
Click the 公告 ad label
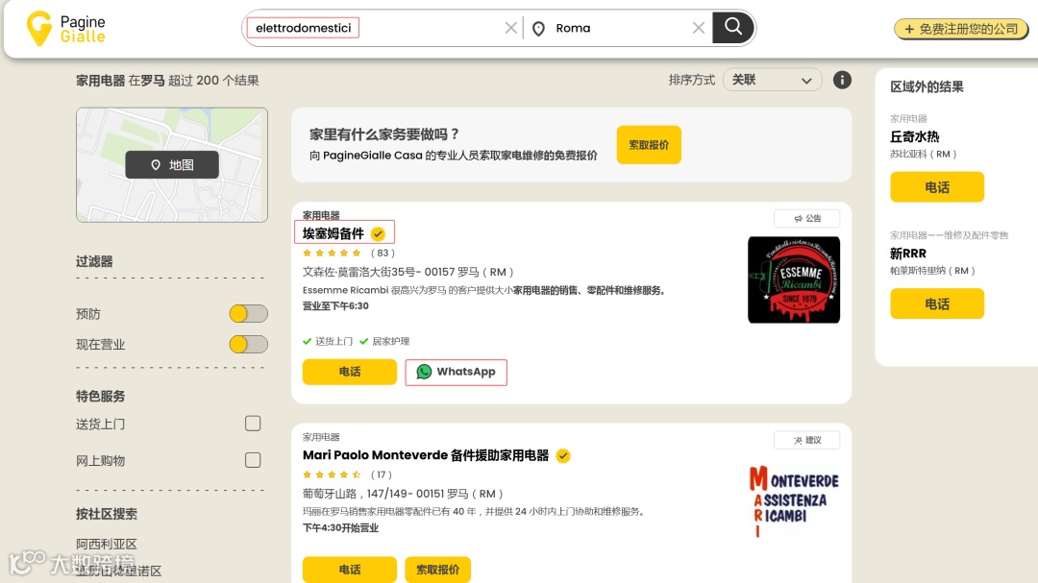click(x=807, y=218)
